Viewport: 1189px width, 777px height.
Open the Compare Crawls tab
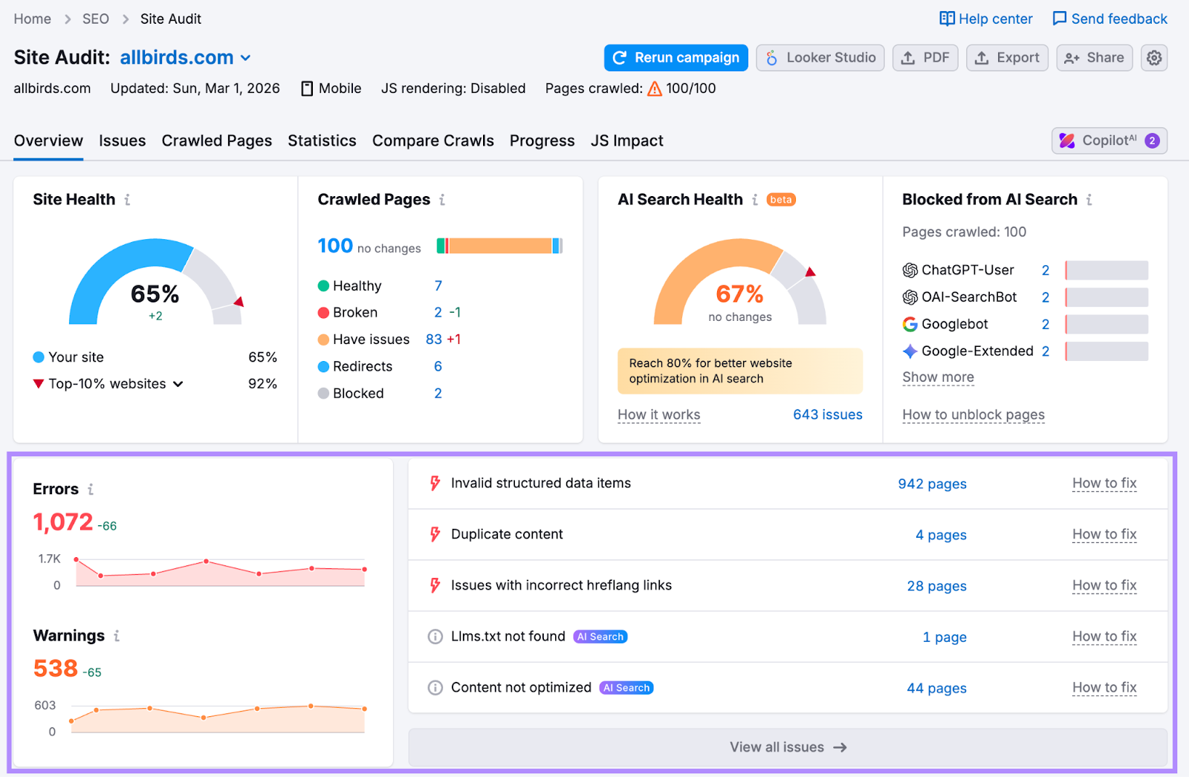click(432, 140)
